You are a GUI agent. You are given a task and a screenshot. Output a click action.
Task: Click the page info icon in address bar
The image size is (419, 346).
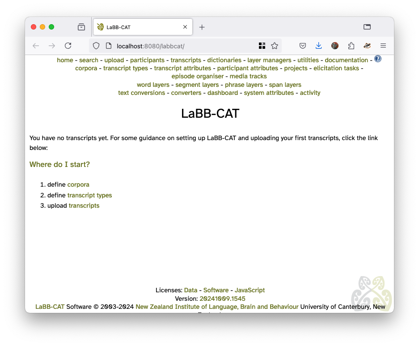[x=109, y=46]
